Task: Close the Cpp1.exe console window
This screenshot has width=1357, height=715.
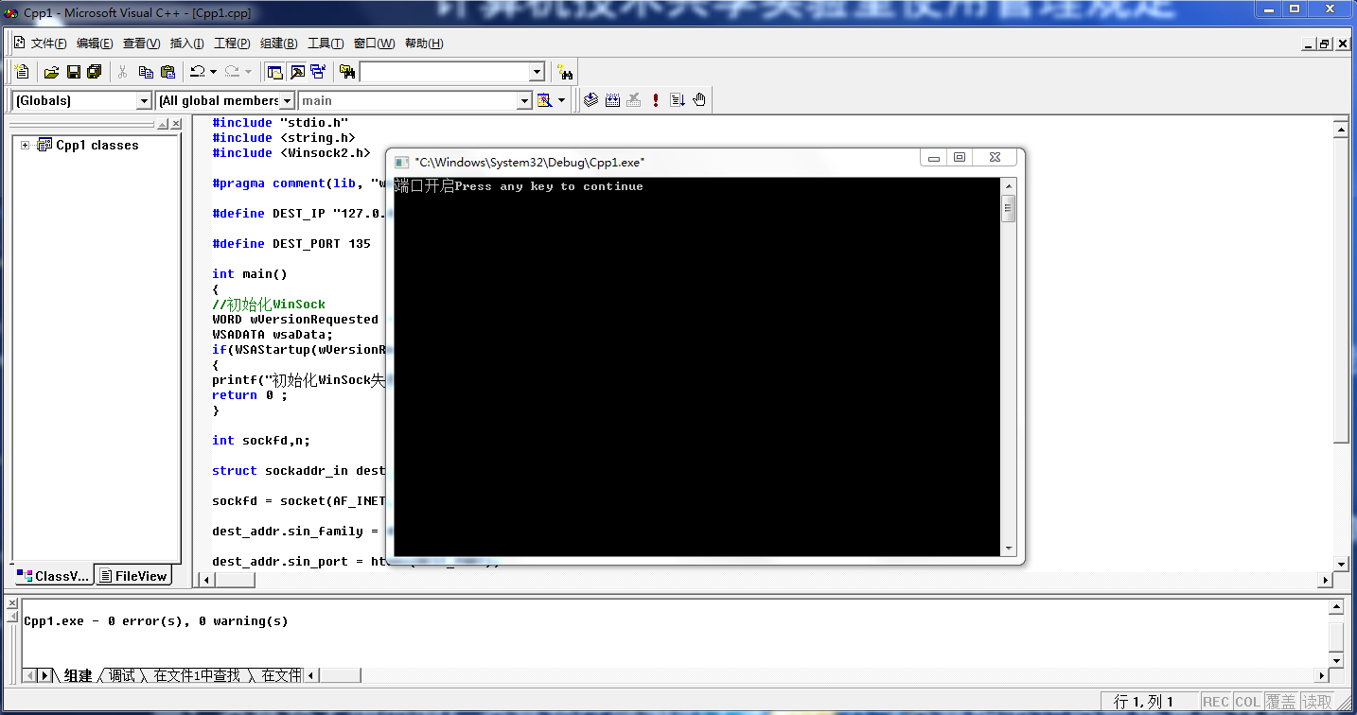Action: pos(995,158)
